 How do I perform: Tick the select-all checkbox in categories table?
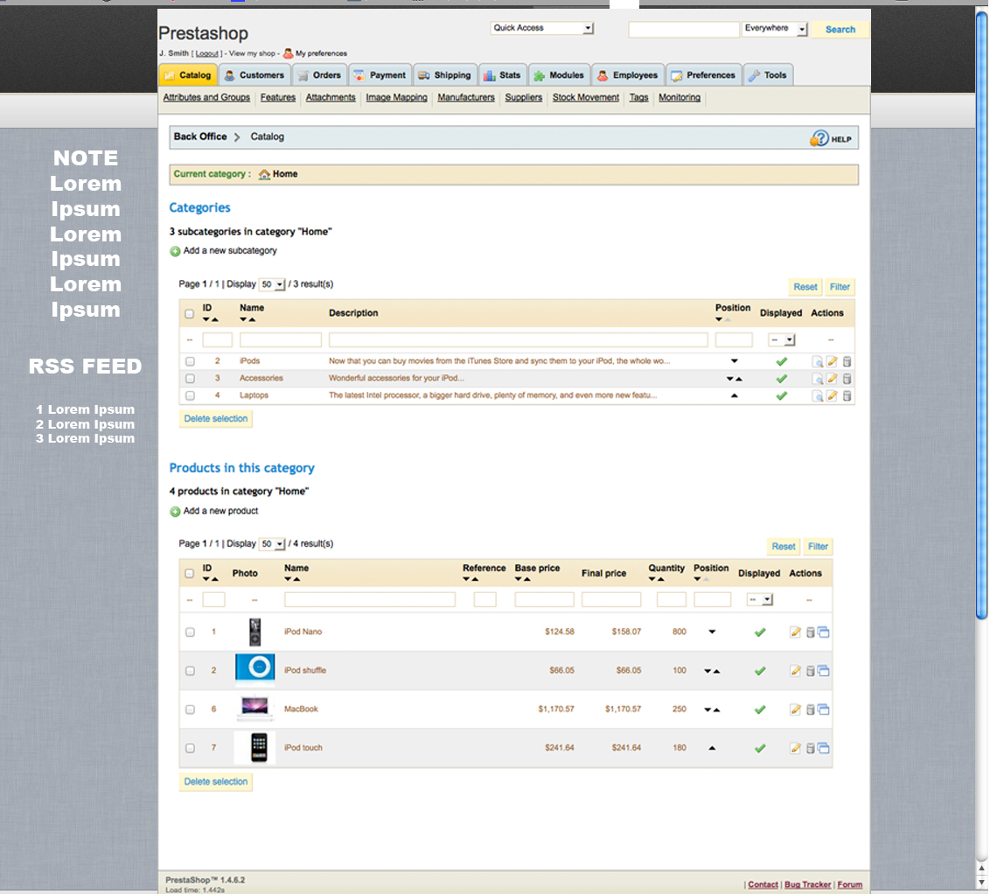pos(190,314)
